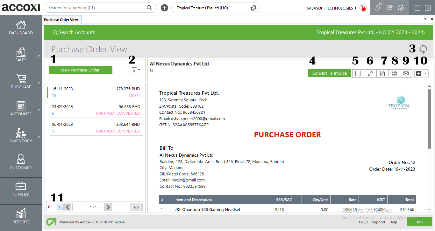Open the page size selector showing 10
Screen dimensions: 435x231
coord(54,207)
